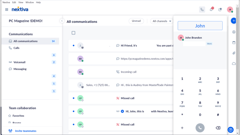Dial digit 7 PQRS on keypad
This screenshot has width=240, height=135.
pyautogui.click(x=182, y=104)
